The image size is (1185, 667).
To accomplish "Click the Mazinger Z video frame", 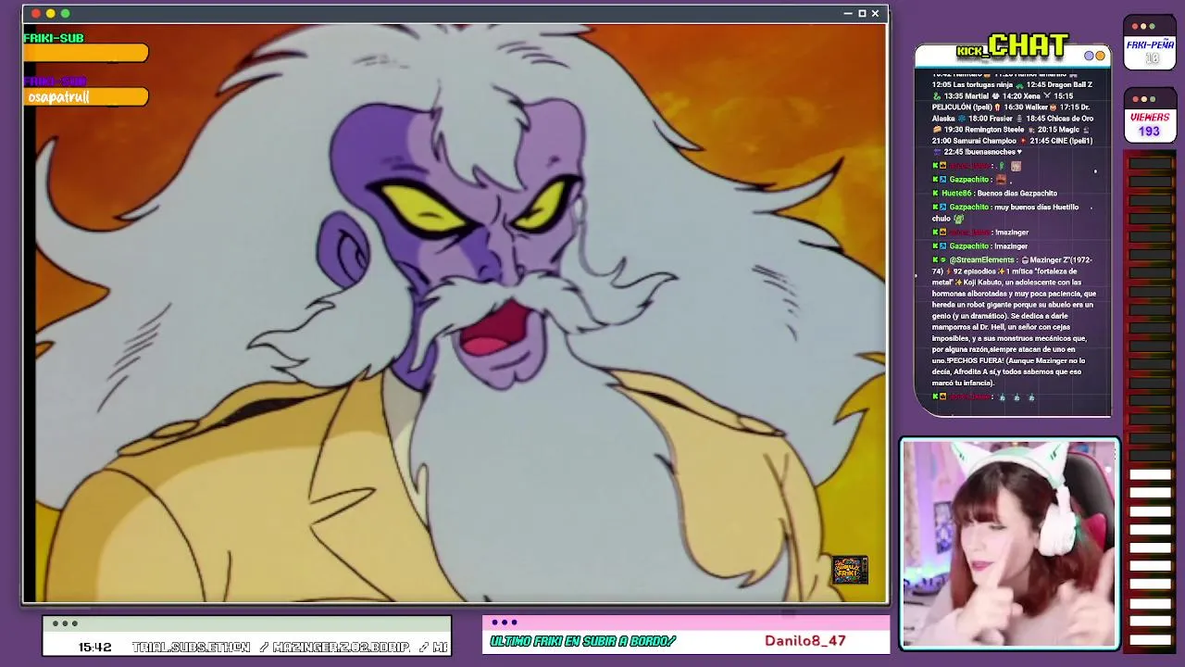I will (455, 313).
